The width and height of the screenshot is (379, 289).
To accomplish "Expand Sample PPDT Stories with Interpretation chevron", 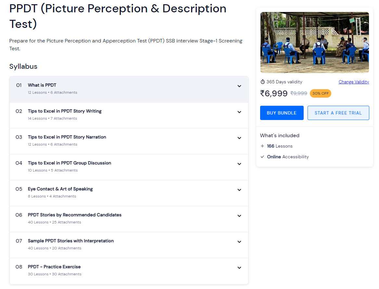I will click(x=239, y=242).
